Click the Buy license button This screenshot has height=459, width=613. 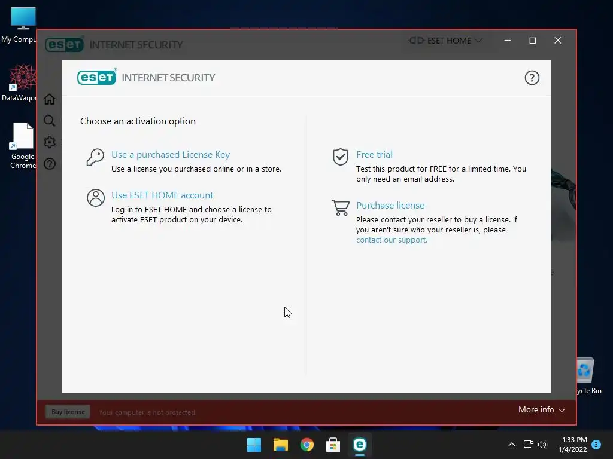[x=68, y=412]
